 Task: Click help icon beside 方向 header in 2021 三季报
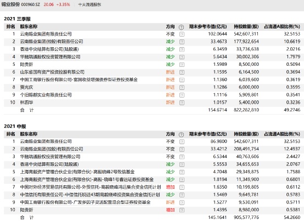tap(181, 27)
